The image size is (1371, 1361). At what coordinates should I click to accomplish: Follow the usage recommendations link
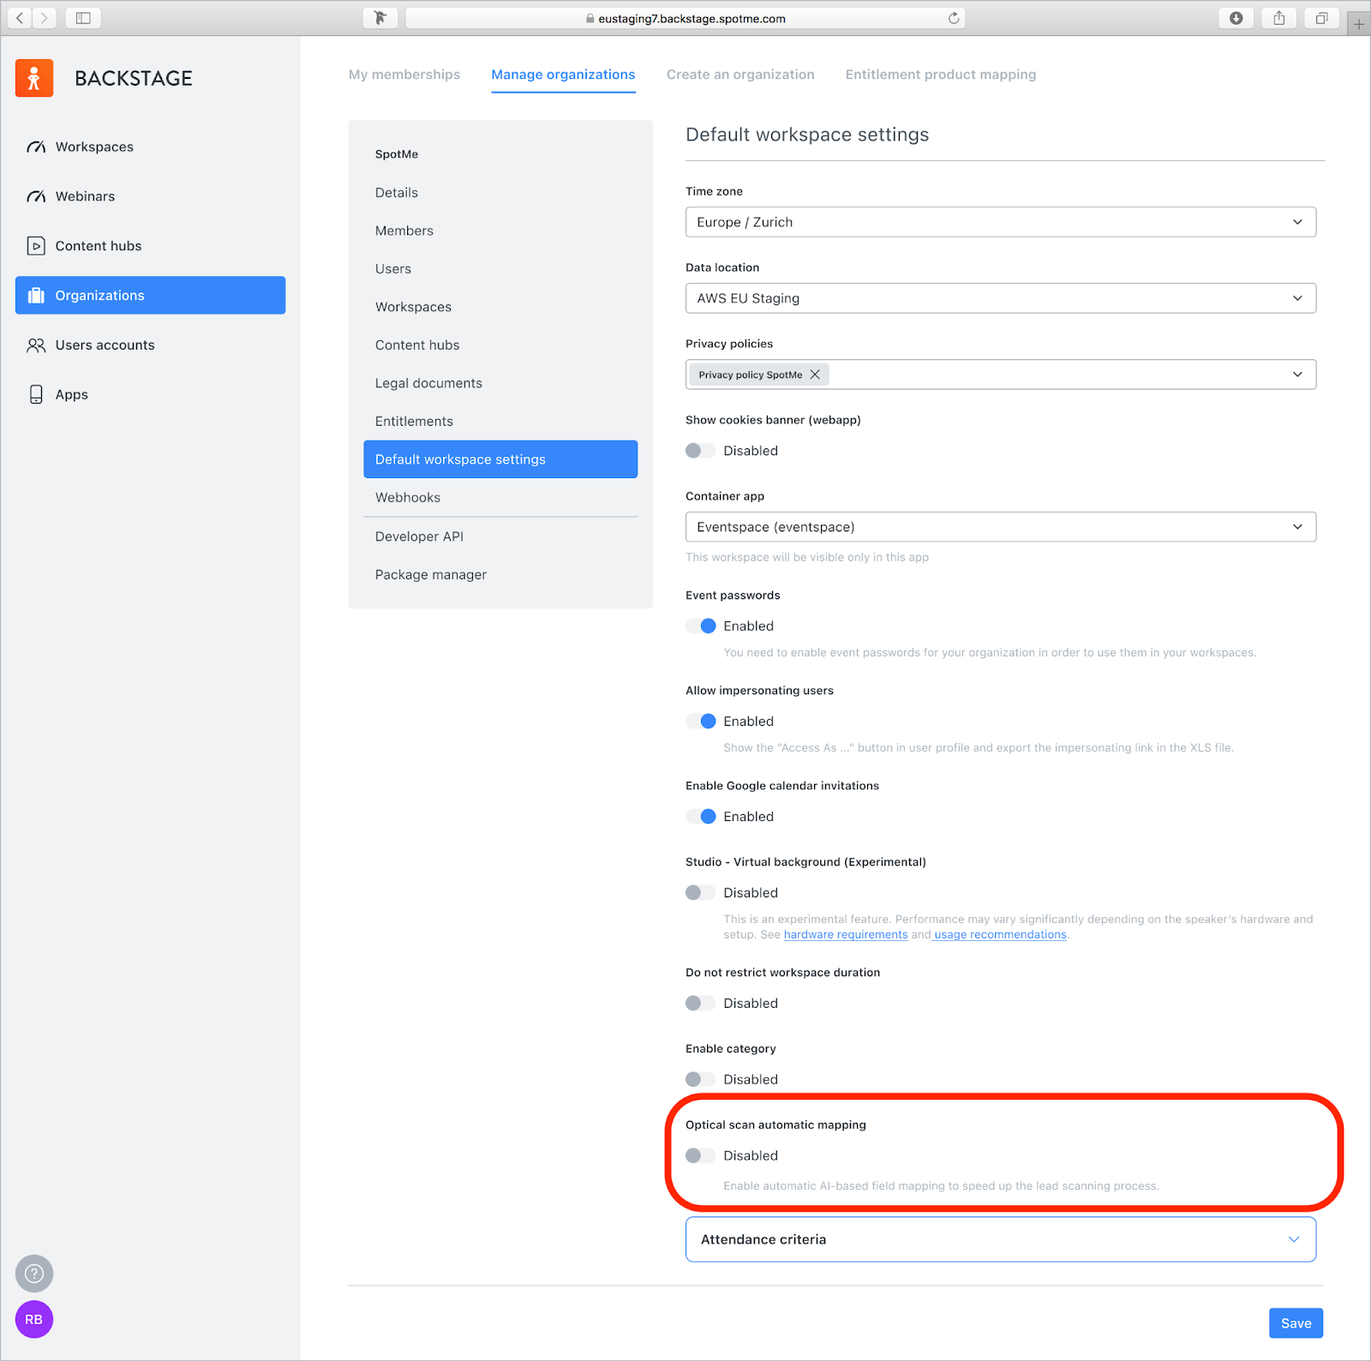pos(1000,935)
